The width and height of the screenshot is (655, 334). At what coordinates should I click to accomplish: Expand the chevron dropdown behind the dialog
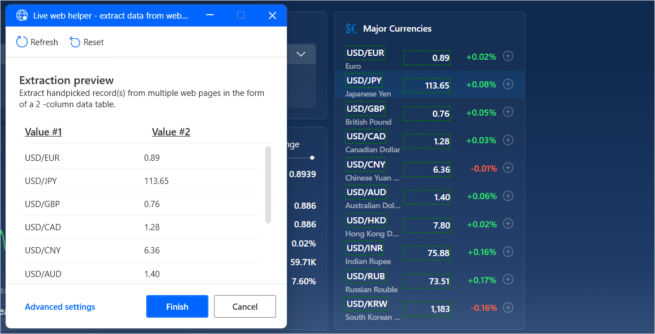[x=300, y=54]
